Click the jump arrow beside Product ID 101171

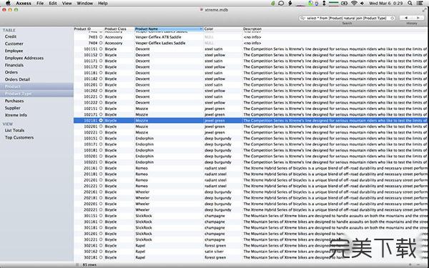tap(101, 61)
